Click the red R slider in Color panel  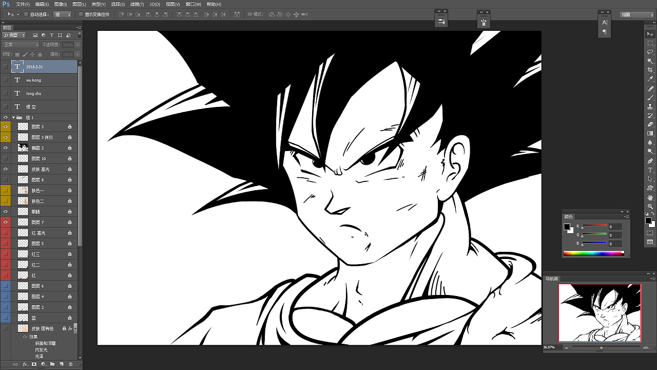point(594,226)
